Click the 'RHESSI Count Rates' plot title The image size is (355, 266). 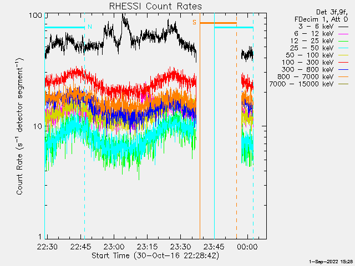tap(155, 6)
